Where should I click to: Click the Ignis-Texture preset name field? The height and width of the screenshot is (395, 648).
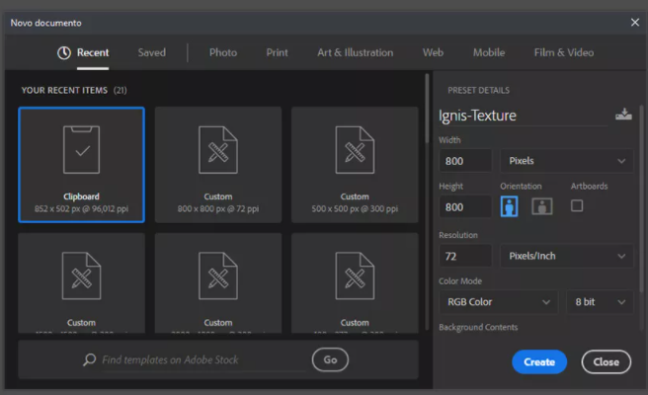(523, 116)
